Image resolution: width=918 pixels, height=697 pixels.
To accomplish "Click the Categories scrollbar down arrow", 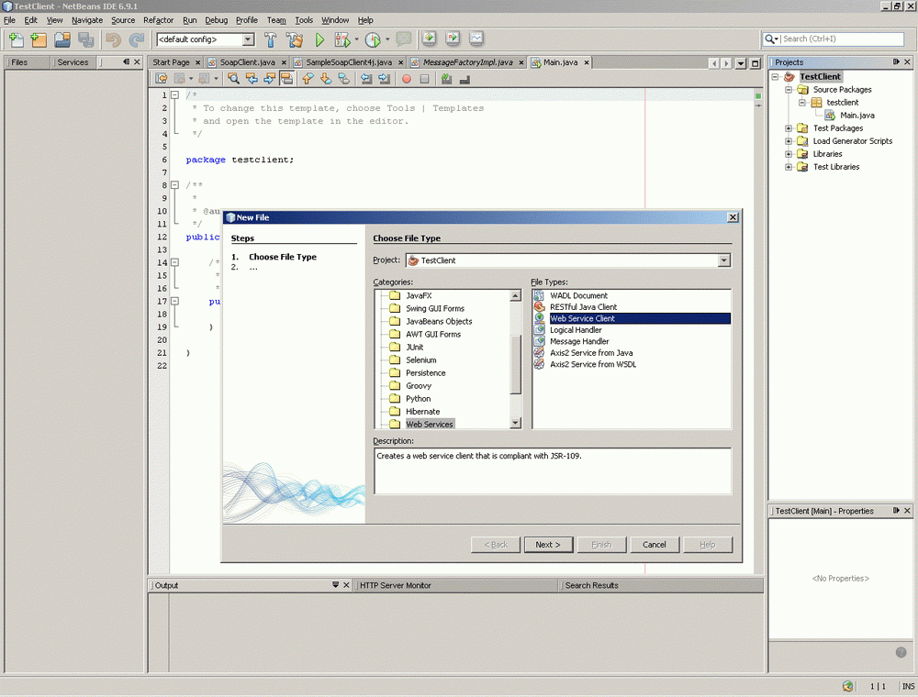I will click(x=516, y=423).
